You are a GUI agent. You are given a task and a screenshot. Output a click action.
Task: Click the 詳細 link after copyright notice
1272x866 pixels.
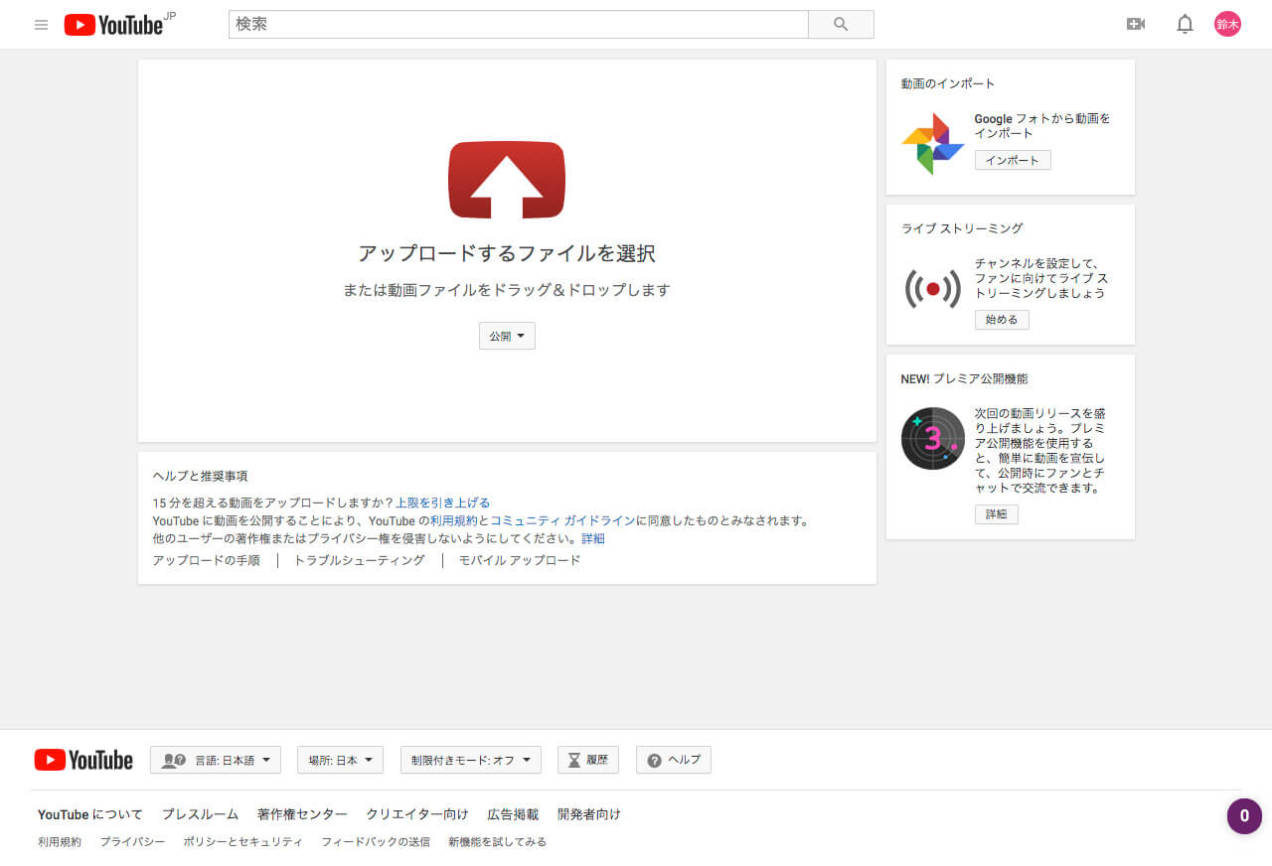(593, 539)
